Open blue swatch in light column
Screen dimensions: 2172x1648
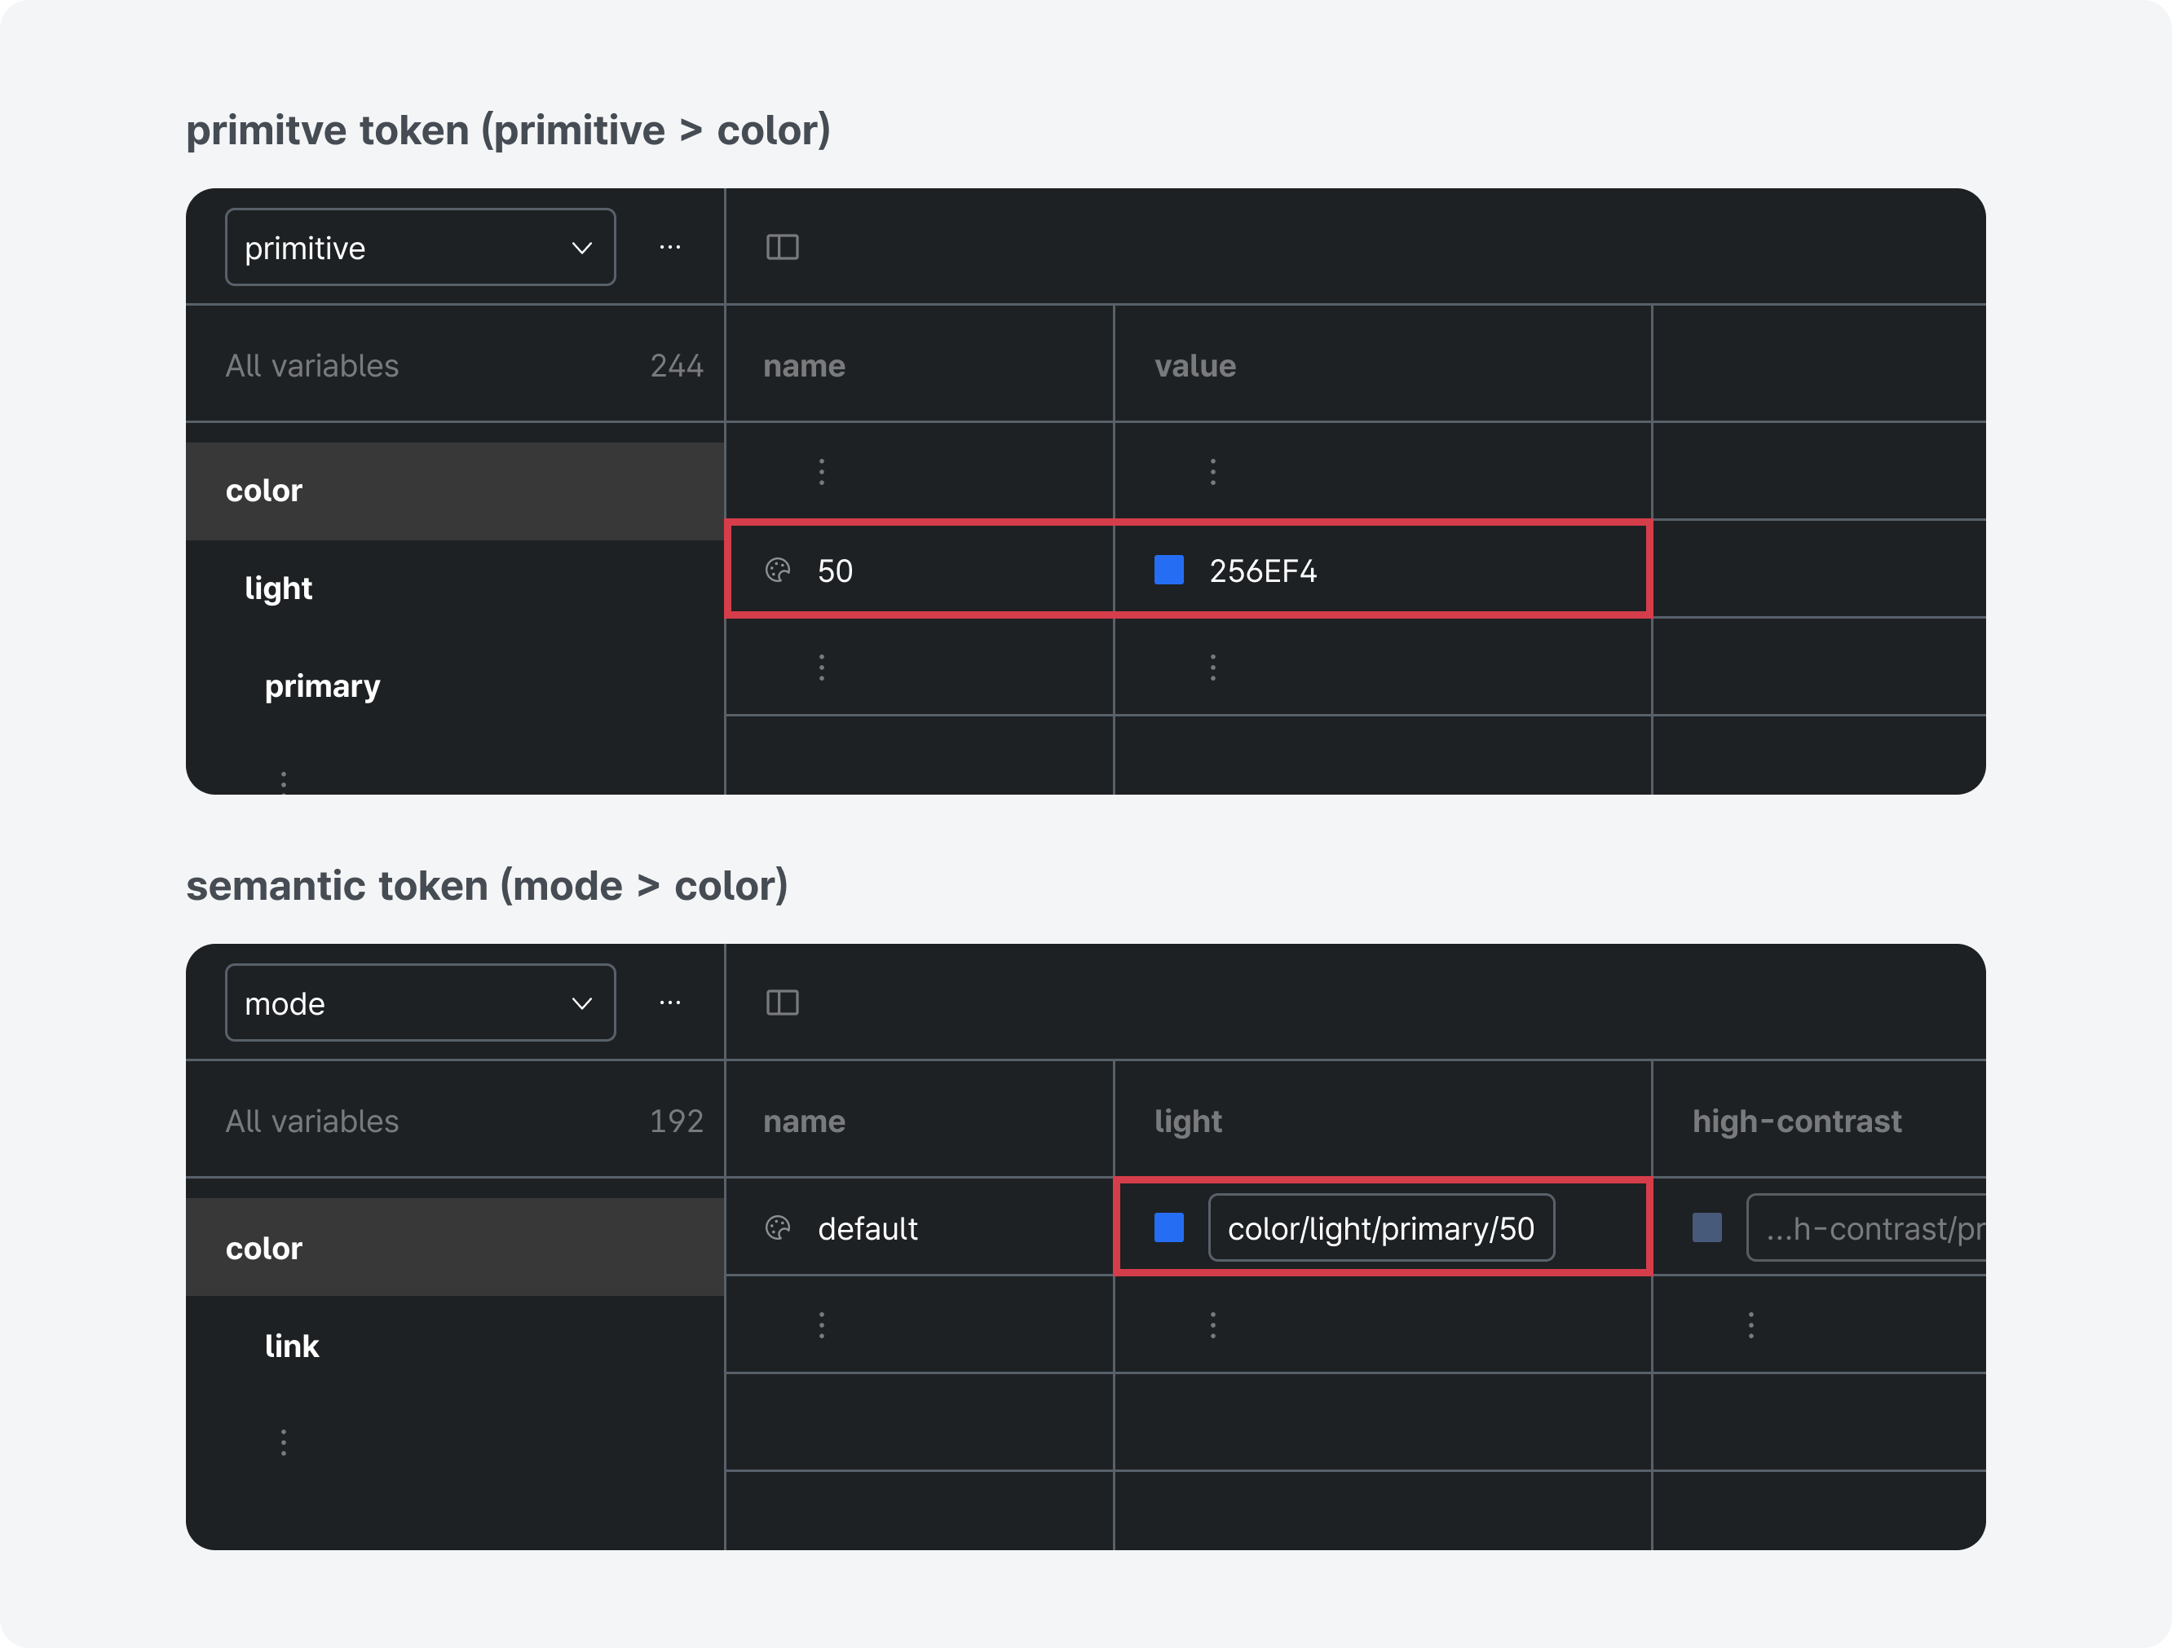[1168, 1228]
